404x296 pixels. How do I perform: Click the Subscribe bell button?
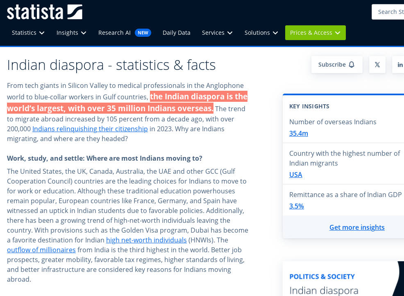pyautogui.click(x=337, y=65)
